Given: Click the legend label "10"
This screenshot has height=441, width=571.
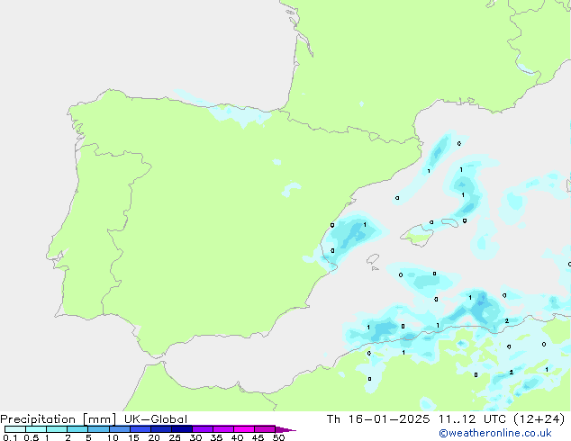Looking at the screenshot, I should pos(113,437).
